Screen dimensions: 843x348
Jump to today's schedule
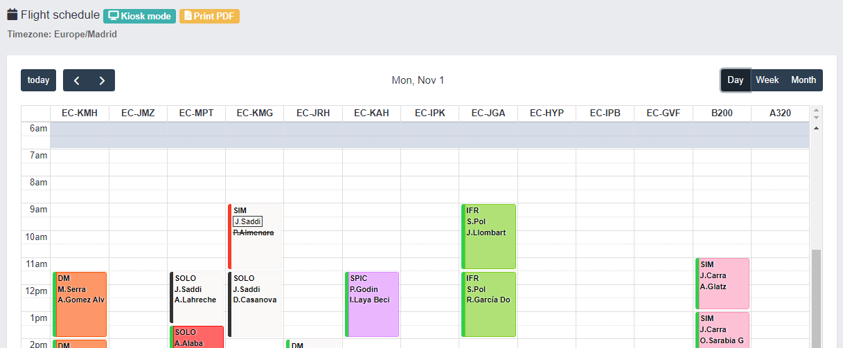tap(38, 80)
